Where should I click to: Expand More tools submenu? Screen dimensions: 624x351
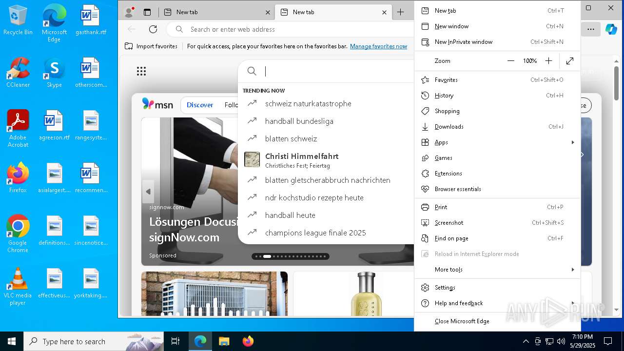(497, 270)
